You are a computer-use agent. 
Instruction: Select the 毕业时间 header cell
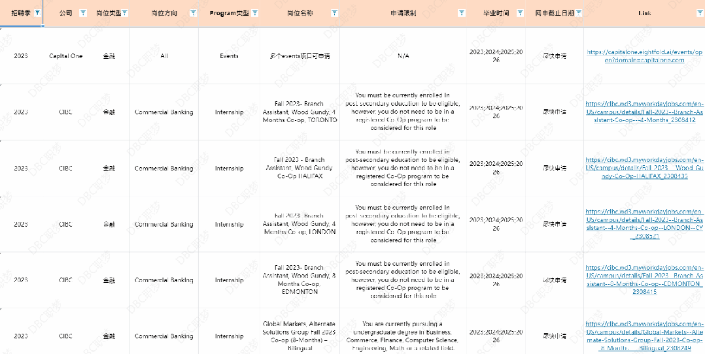496,13
